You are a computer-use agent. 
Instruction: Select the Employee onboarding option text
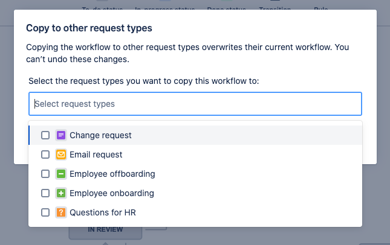112,193
